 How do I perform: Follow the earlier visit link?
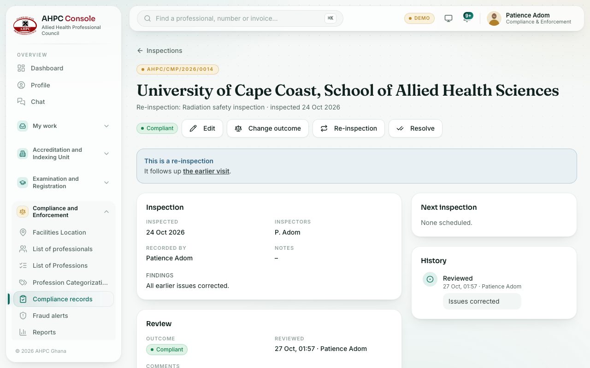(206, 171)
